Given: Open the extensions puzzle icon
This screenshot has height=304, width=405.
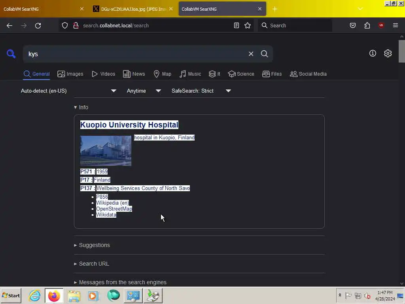Looking at the screenshot, I should click(x=367, y=25).
